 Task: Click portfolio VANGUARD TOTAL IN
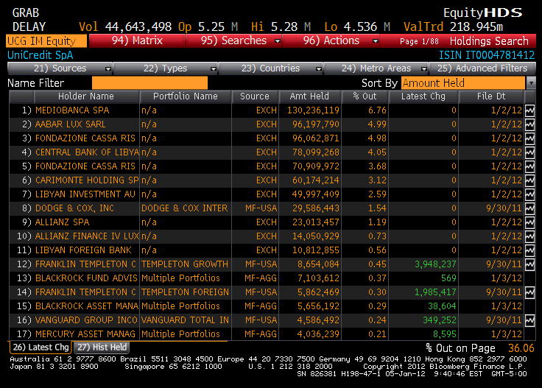click(x=186, y=320)
